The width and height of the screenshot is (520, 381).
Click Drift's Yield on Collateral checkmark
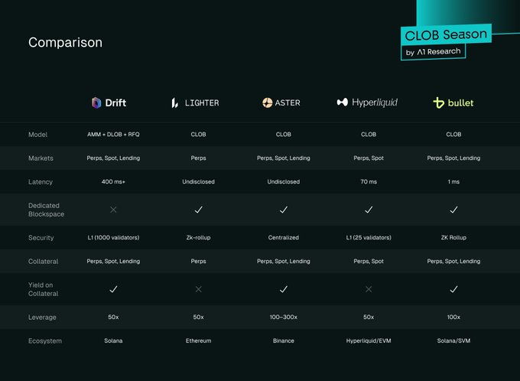[x=113, y=289]
